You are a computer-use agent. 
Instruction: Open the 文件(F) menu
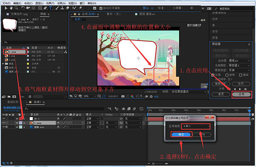6,3
